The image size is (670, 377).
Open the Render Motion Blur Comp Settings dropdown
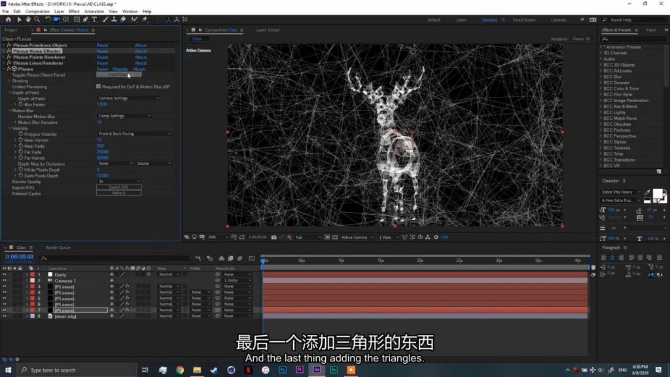(124, 116)
